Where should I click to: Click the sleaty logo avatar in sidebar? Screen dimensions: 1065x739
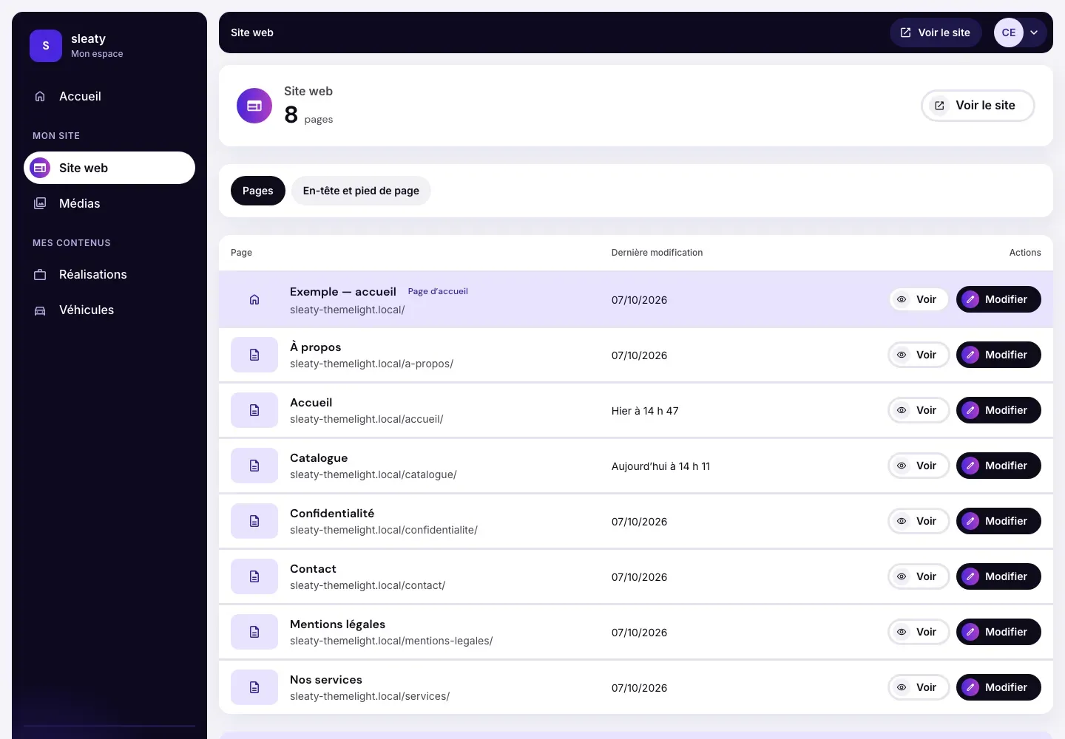pos(46,46)
